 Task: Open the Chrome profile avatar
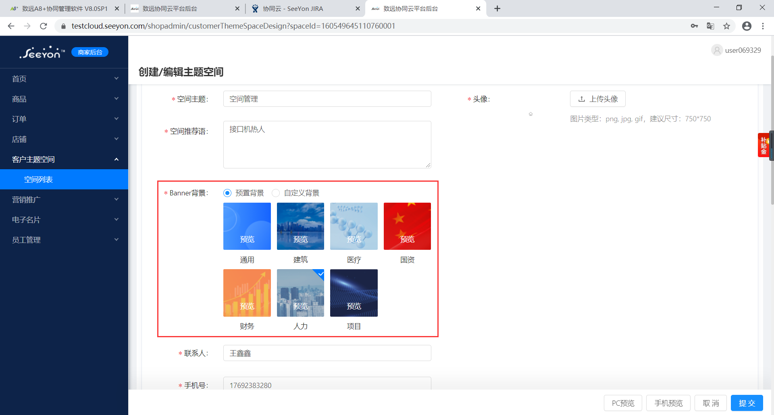pos(747,26)
